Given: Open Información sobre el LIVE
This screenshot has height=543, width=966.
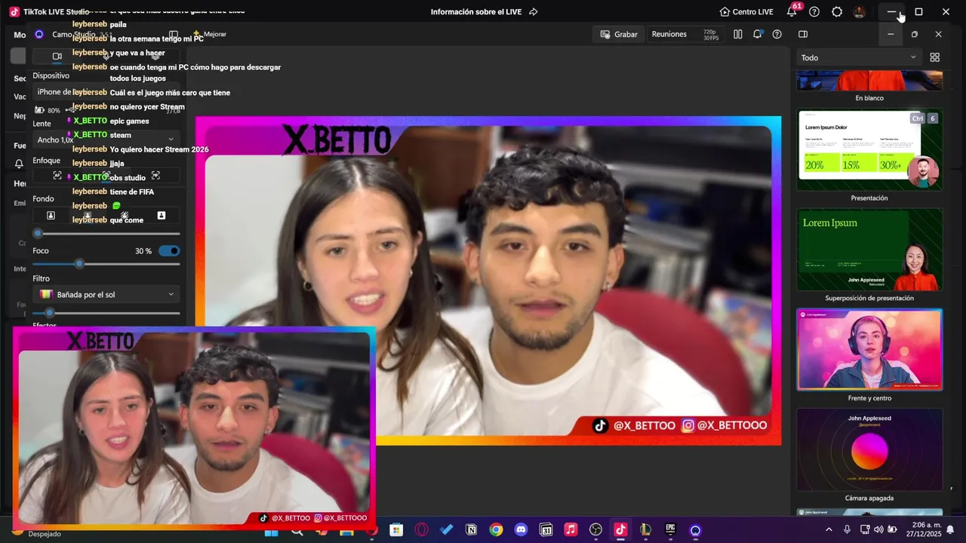Looking at the screenshot, I should 478,12.
